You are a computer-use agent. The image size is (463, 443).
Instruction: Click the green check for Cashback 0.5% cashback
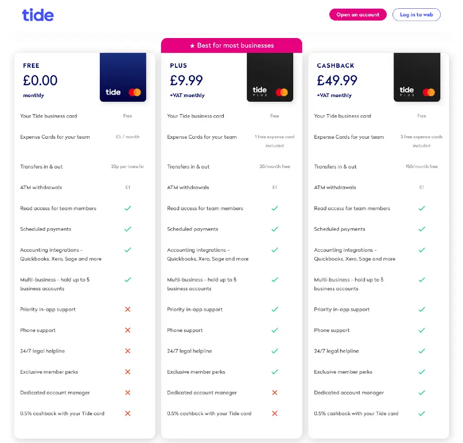tap(422, 413)
